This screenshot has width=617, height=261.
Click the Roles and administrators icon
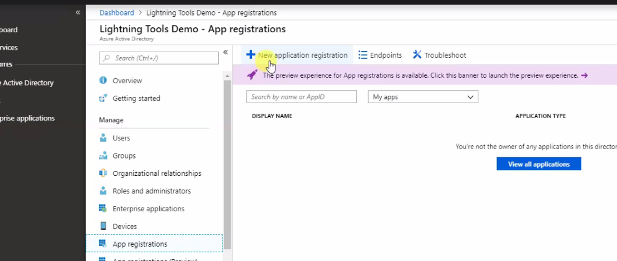pos(103,191)
